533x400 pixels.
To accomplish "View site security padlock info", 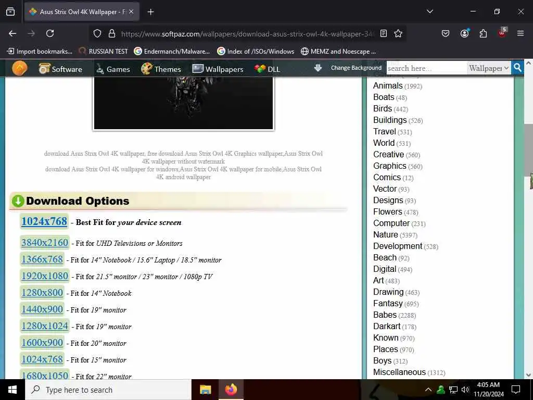I will (x=111, y=33).
